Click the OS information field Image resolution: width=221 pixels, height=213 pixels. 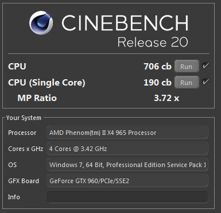point(127,165)
